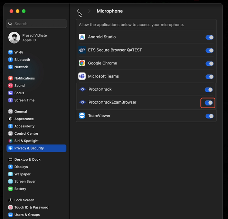Switch off Microsoft Teams microphone access
The width and height of the screenshot is (228, 219).
coord(210,77)
